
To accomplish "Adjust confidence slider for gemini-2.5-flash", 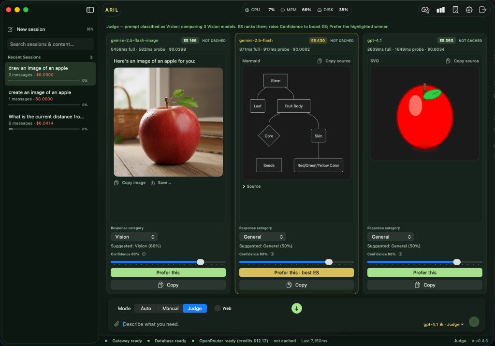I will click(x=329, y=262).
